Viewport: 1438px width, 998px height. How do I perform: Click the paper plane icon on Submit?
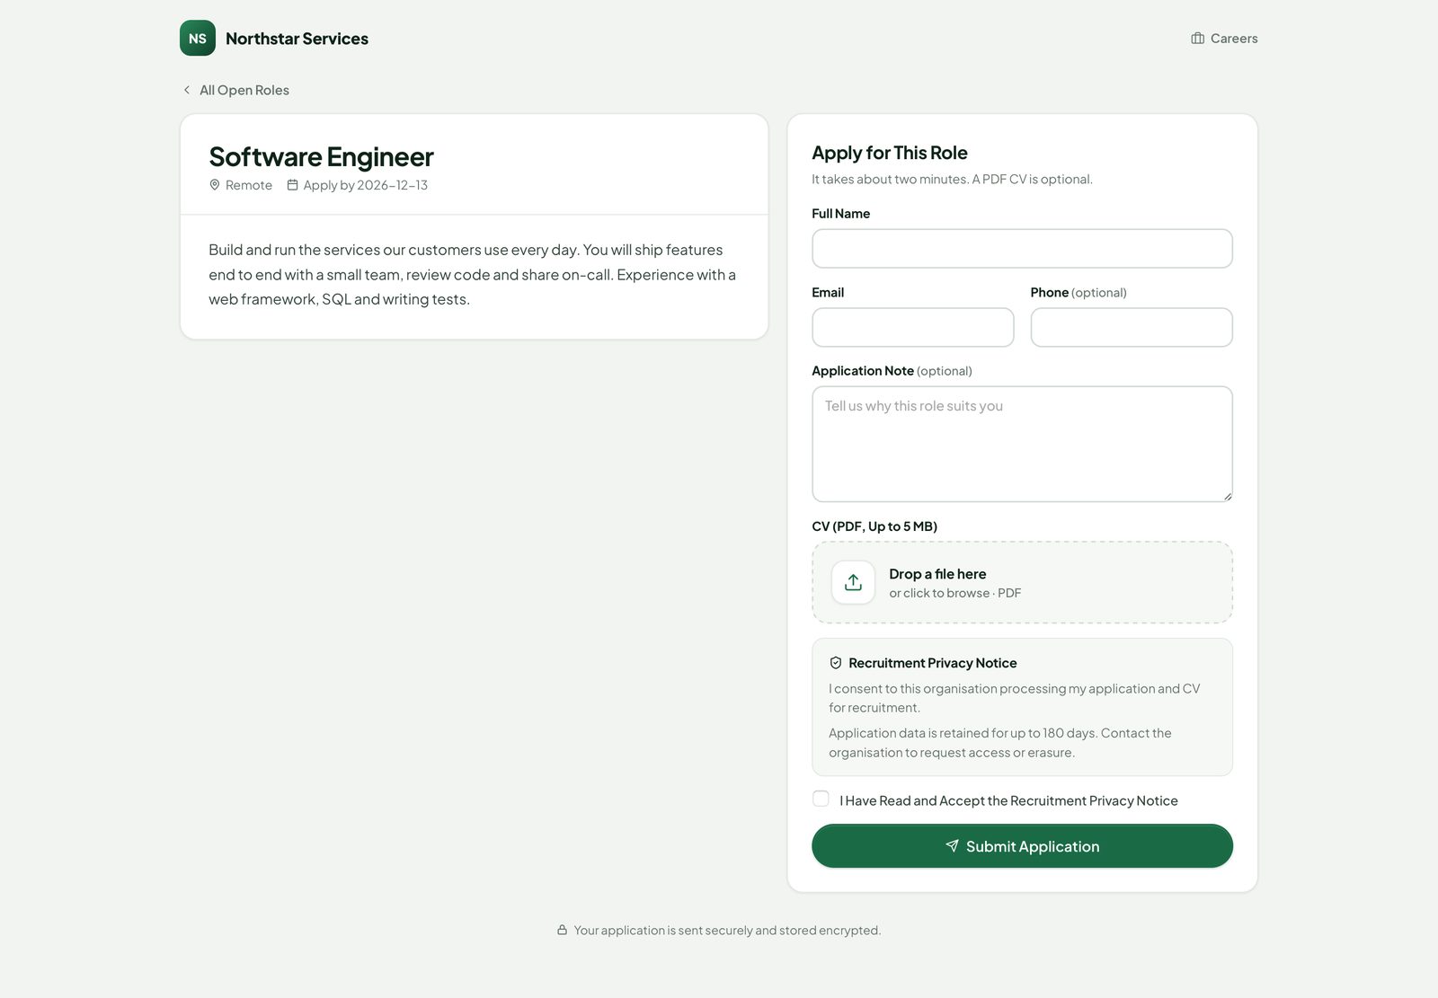pos(952,846)
